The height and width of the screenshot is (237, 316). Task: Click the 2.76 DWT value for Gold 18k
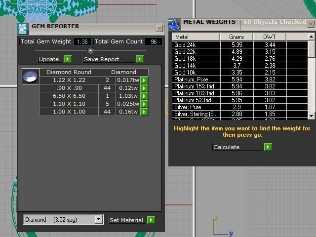tap(270, 59)
